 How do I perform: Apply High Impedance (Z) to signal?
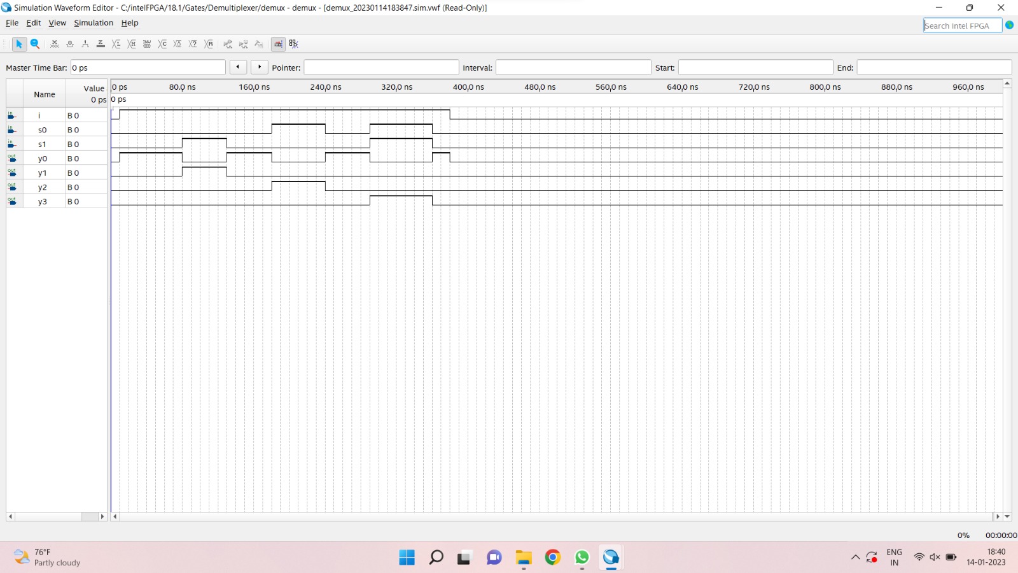[101, 44]
